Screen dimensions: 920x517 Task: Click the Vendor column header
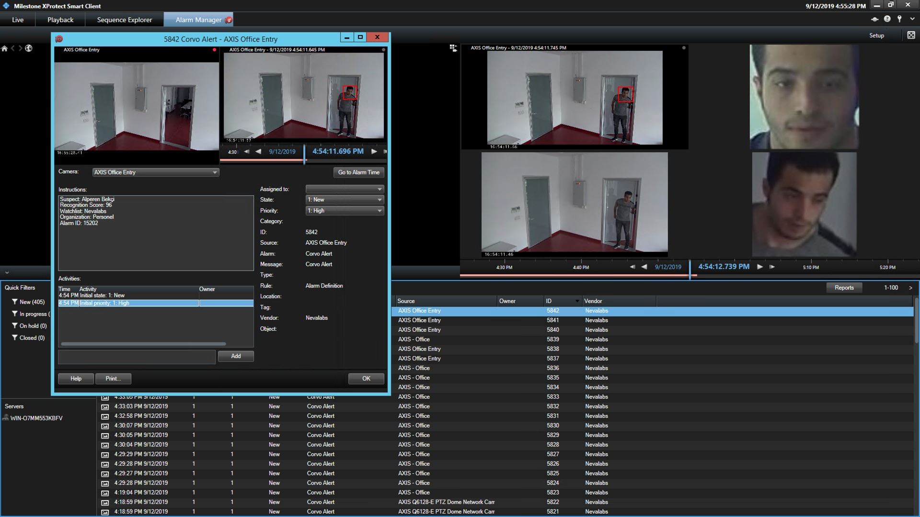619,301
